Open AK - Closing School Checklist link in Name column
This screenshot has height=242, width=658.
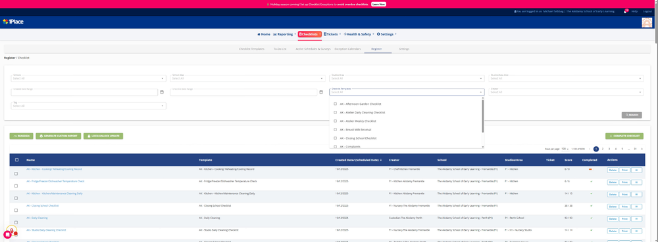click(x=42, y=206)
